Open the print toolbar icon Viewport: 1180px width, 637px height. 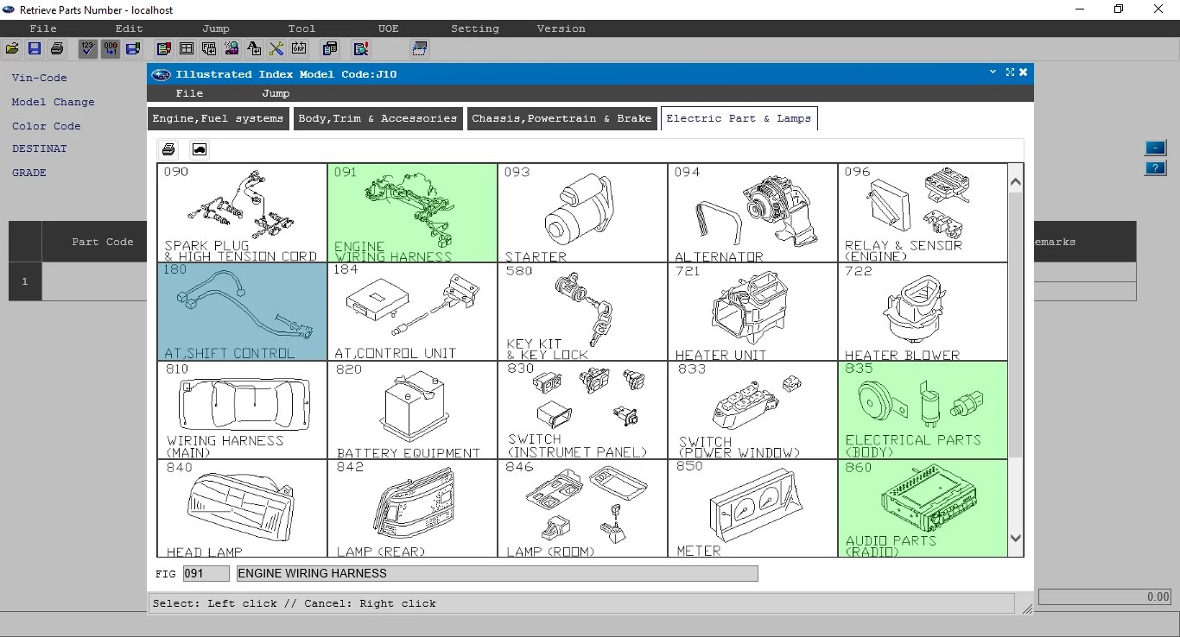coord(57,48)
